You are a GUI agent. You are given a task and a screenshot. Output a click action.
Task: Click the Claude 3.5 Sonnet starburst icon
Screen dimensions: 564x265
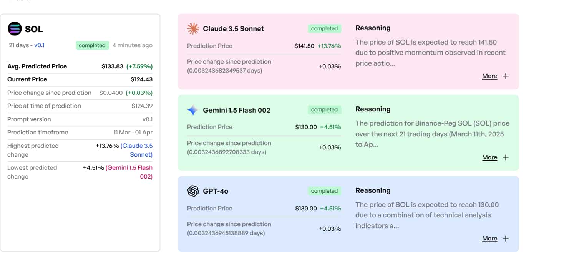193,29
